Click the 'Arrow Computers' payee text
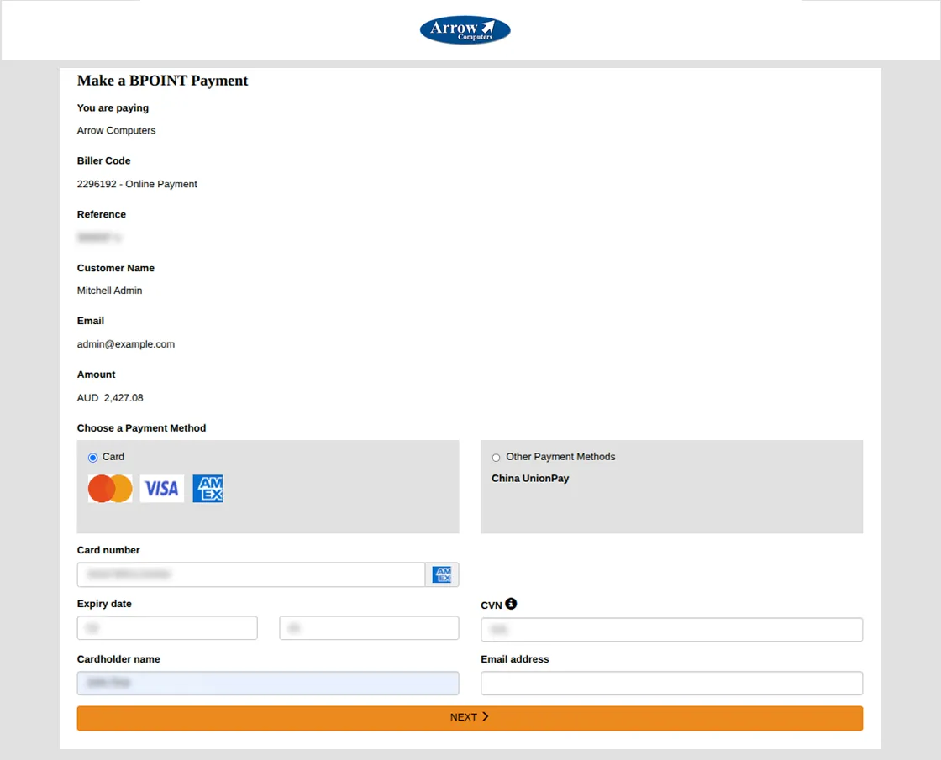 coord(116,131)
